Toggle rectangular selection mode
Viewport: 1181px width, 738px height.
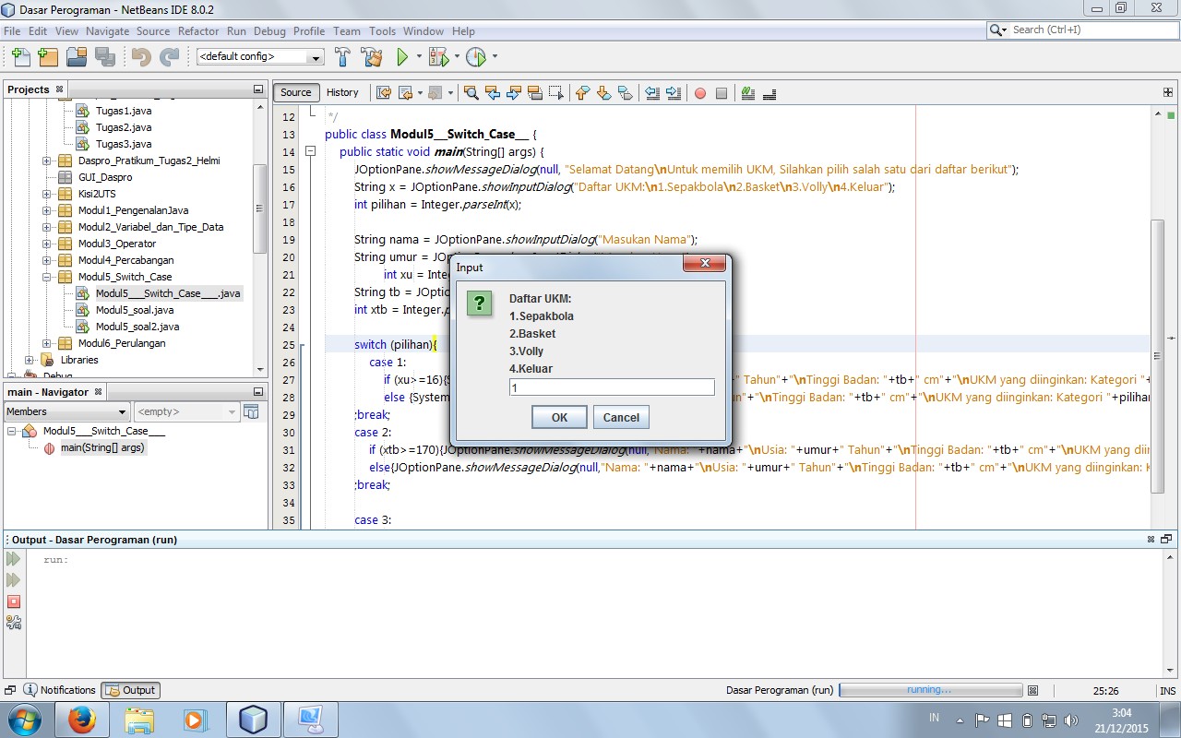coord(557,92)
